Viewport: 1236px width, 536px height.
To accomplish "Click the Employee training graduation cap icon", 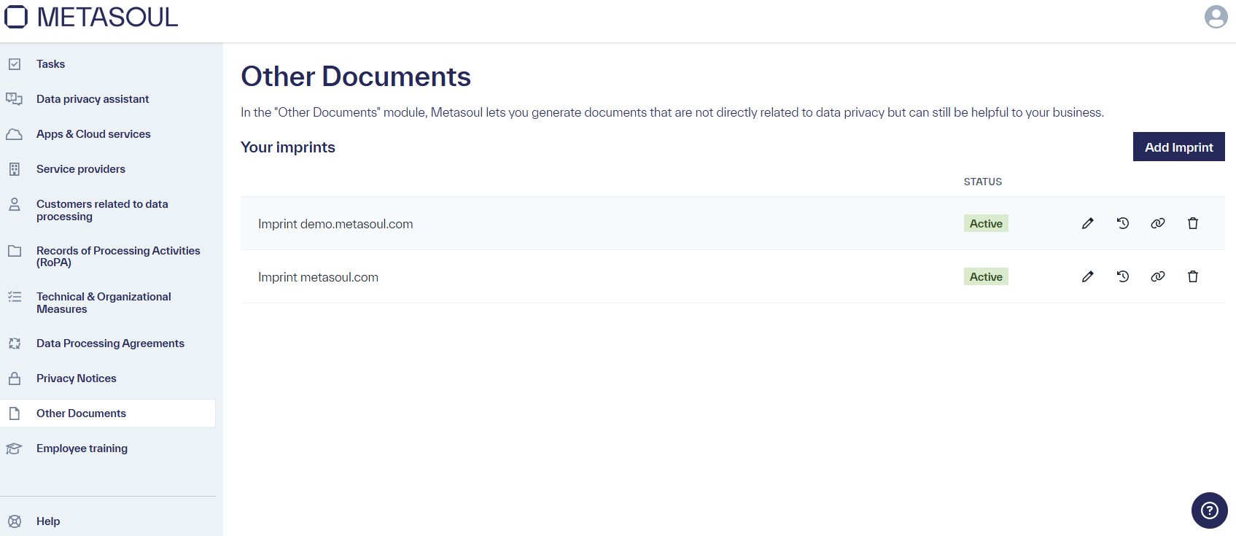I will click(15, 448).
